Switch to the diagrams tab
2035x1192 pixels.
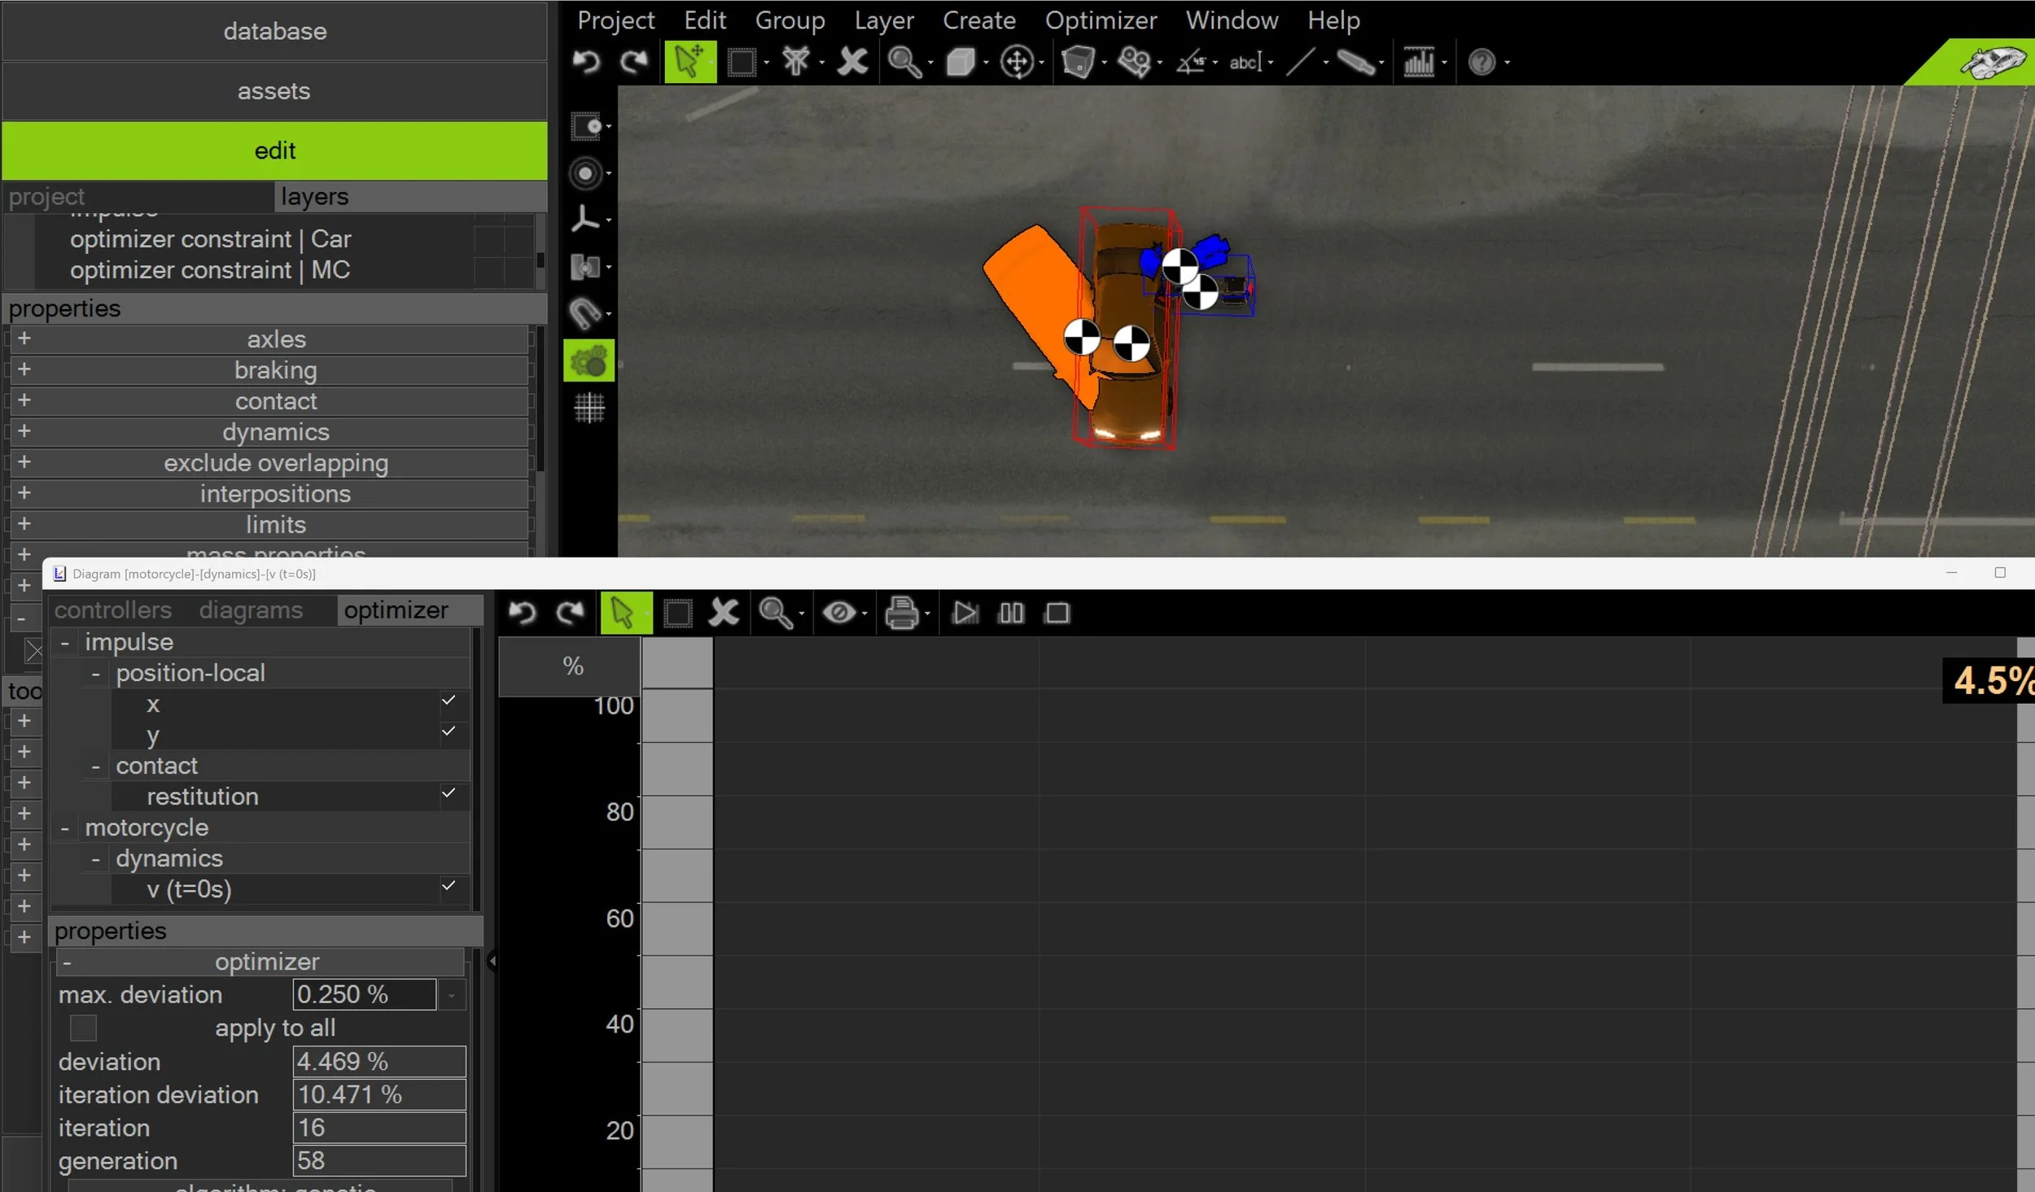pyautogui.click(x=251, y=610)
